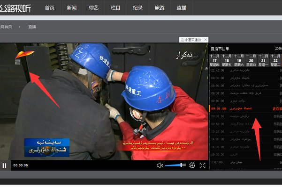Select the 09:53:00 upcoming program row
The image size is (282, 187).
pos(246,124)
